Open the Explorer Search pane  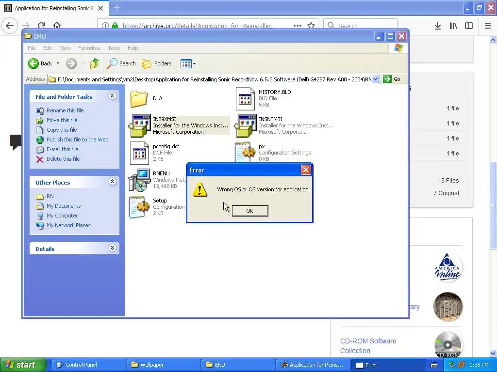coord(121,63)
